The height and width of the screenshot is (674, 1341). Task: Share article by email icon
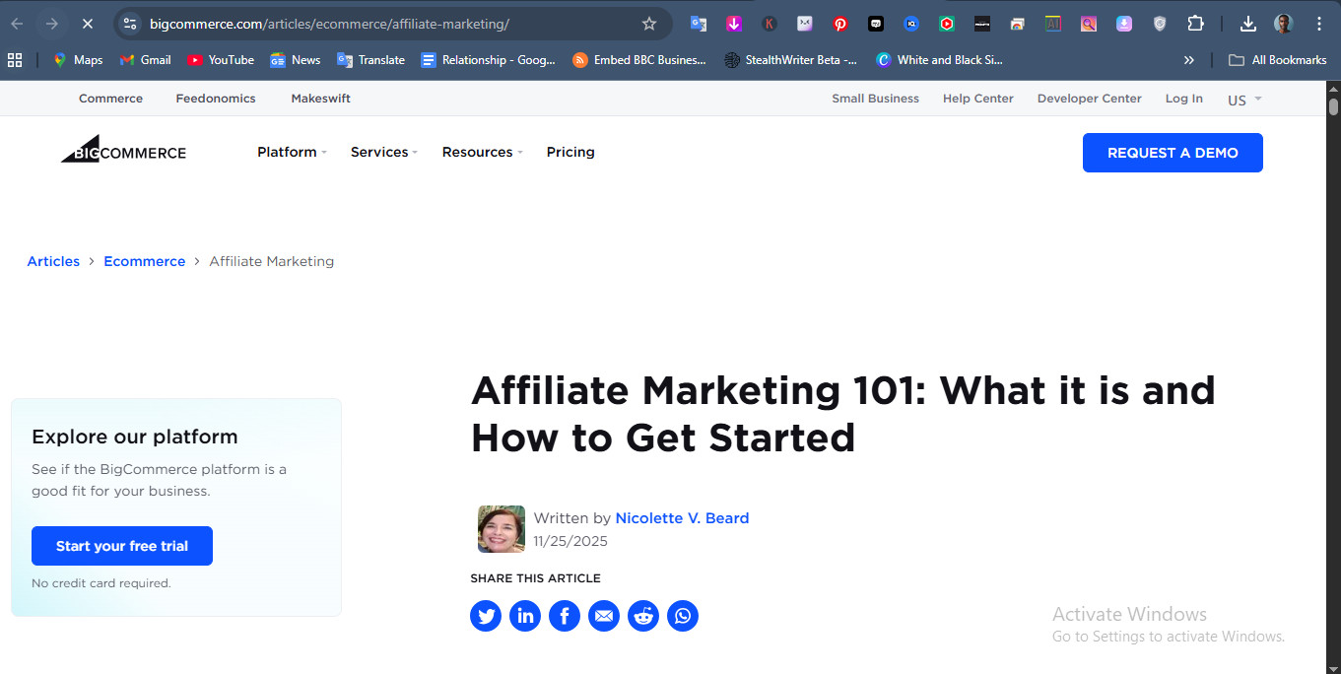pos(604,617)
